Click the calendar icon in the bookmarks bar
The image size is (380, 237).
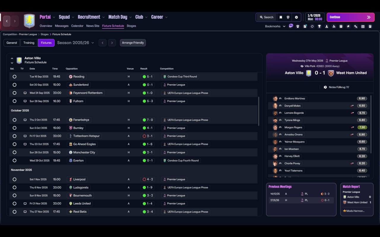point(363,26)
